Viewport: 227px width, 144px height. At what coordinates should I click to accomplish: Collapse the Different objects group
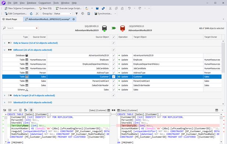(5, 50)
